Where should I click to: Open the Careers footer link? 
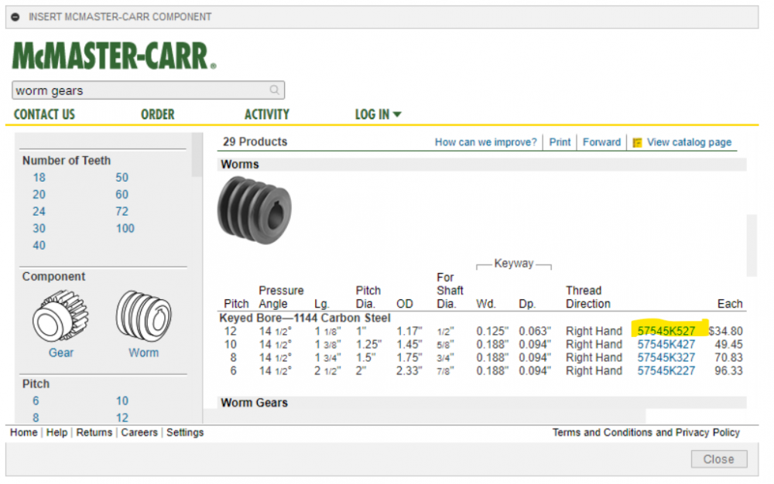click(x=139, y=432)
